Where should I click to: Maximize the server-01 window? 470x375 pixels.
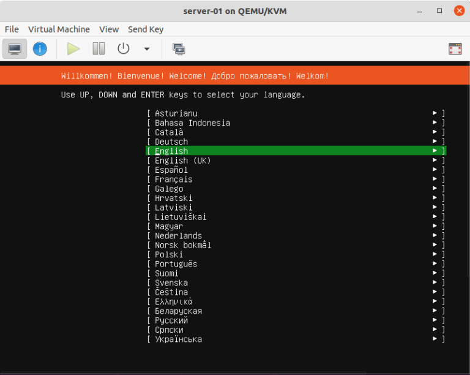(439, 11)
